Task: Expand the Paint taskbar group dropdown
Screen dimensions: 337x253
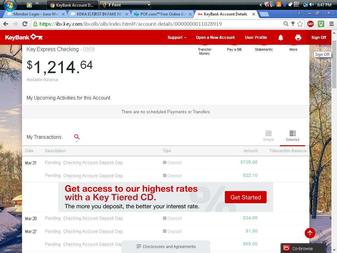Action: (148, 5)
